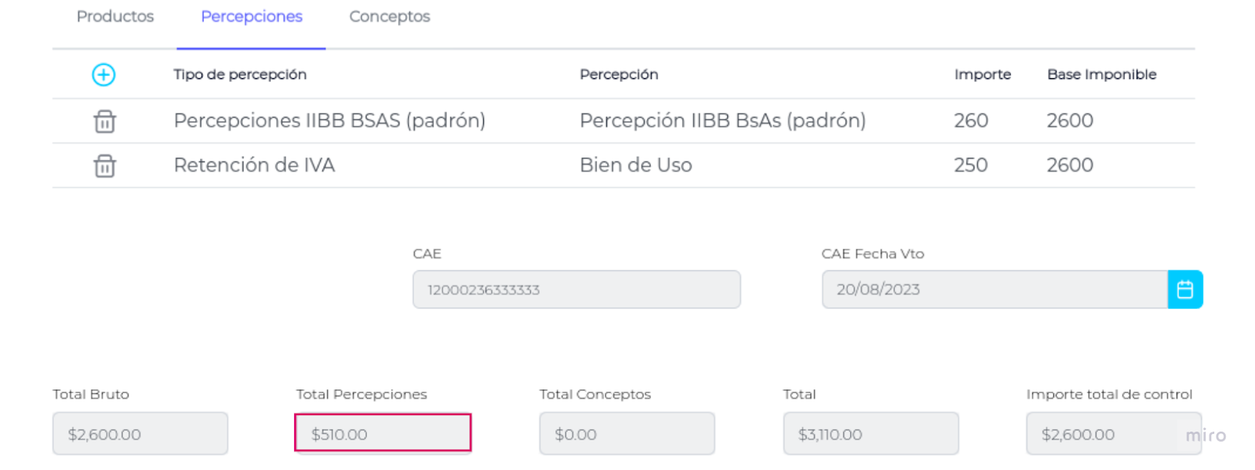Delete the Percepciones IIBB BSAS row

[x=104, y=121]
